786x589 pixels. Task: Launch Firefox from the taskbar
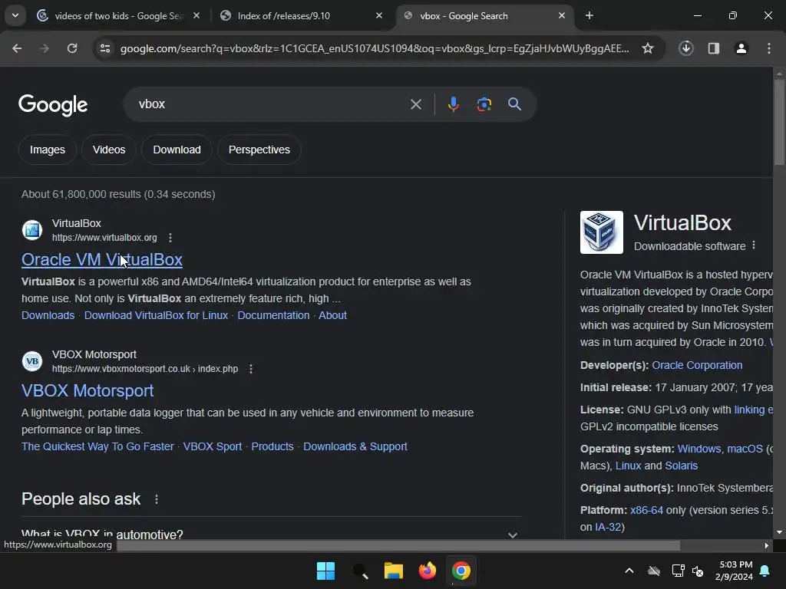click(427, 571)
